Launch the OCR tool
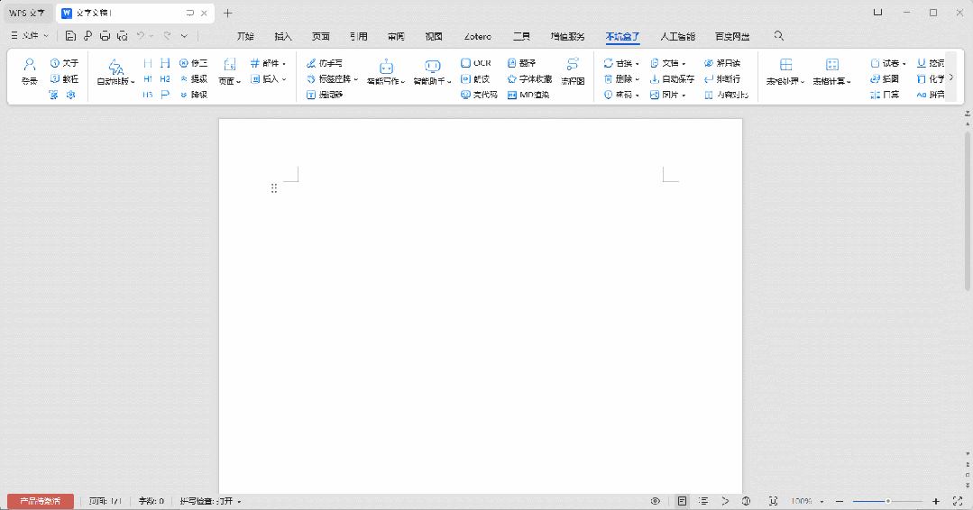Viewport: 973px width, 510px height. pyautogui.click(x=476, y=63)
